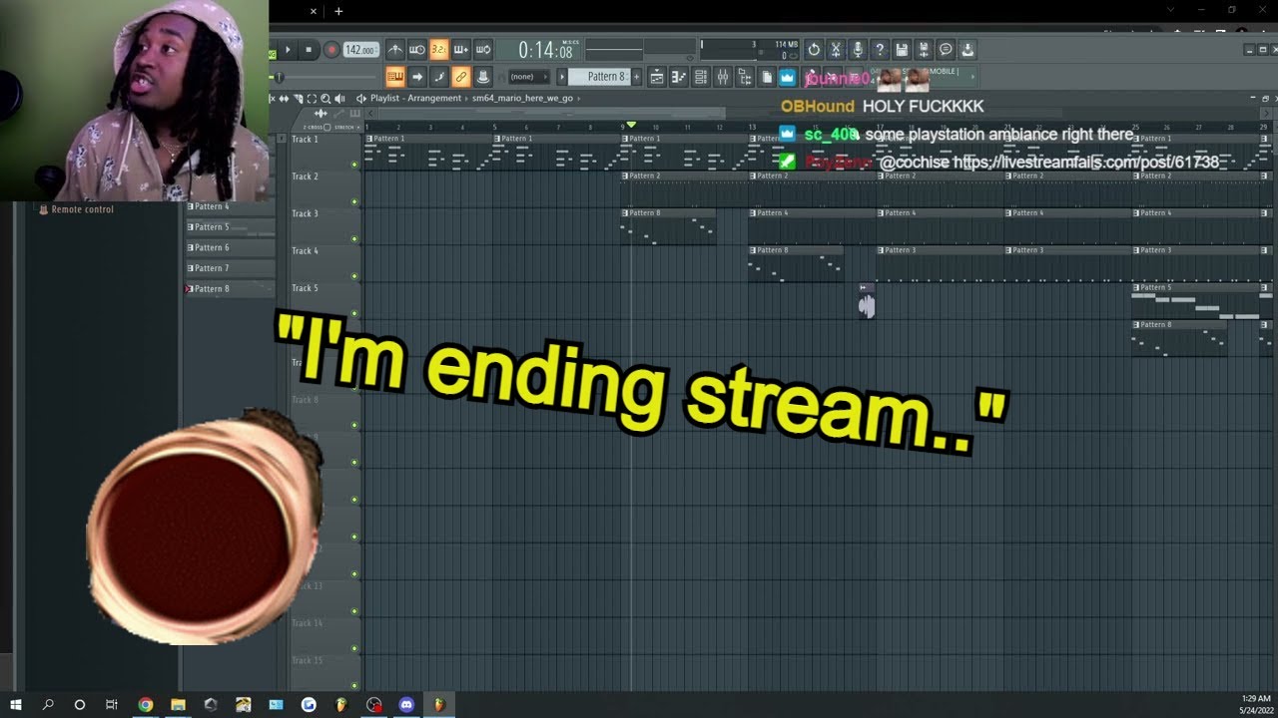Click the green playhead marker on the timeline
Screen dimensions: 1278x718
631,125
